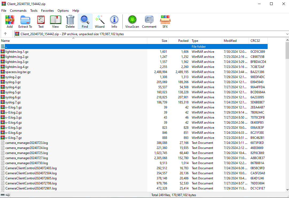The image size is (289, 198).
Task: Select the lightdm.log.2.gz file name
Action: pos(17,57)
